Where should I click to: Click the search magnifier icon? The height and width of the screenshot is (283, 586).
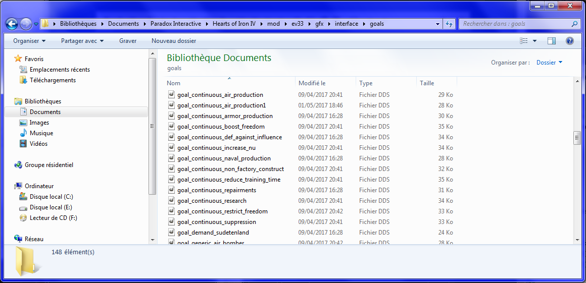(574, 24)
